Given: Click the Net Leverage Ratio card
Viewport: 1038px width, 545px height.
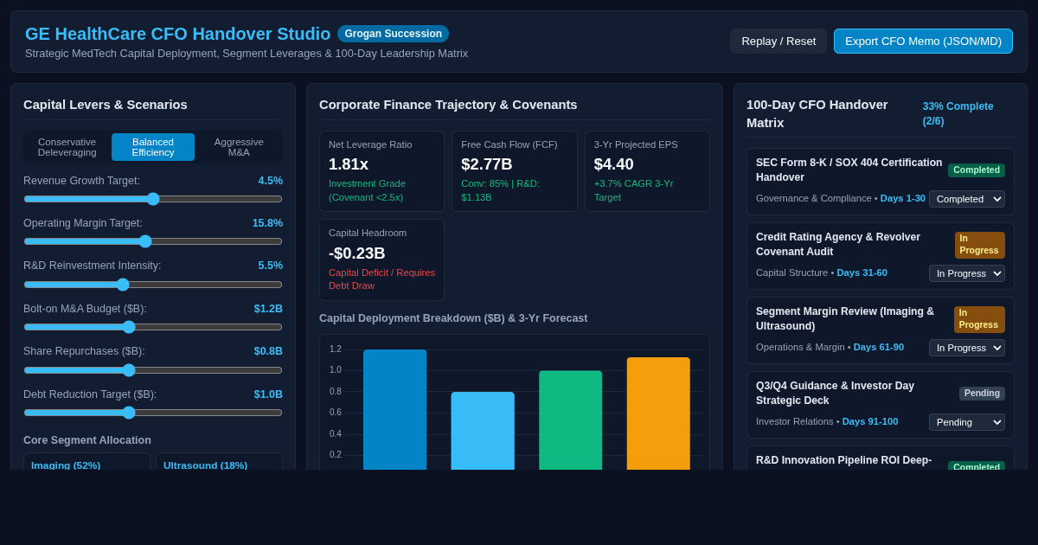Looking at the screenshot, I should 381,171.
